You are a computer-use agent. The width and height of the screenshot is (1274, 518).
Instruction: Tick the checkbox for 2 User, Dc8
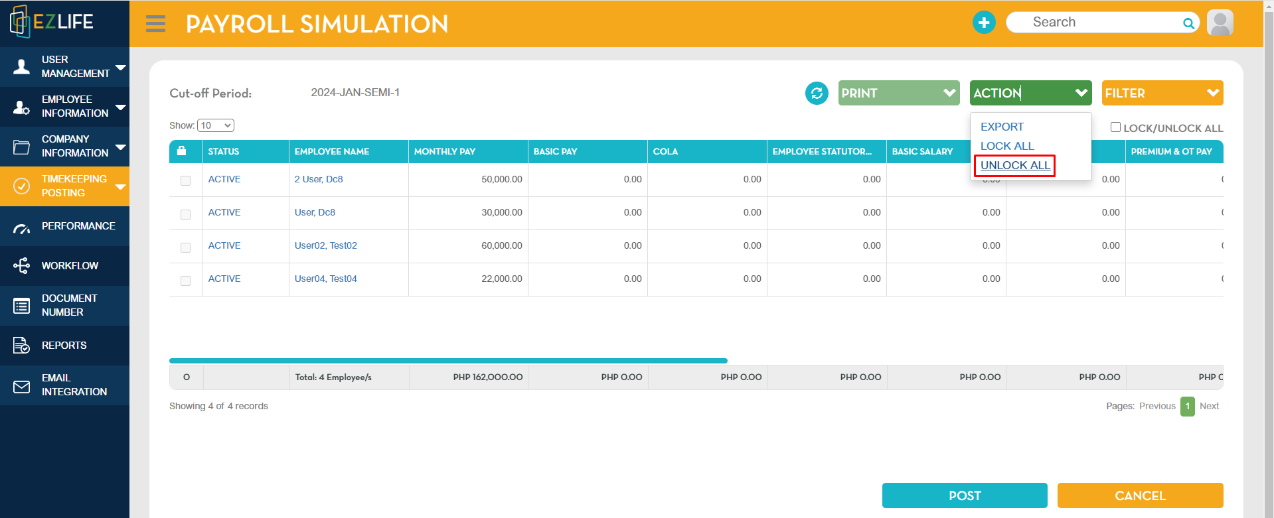pyautogui.click(x=186, y=180)
